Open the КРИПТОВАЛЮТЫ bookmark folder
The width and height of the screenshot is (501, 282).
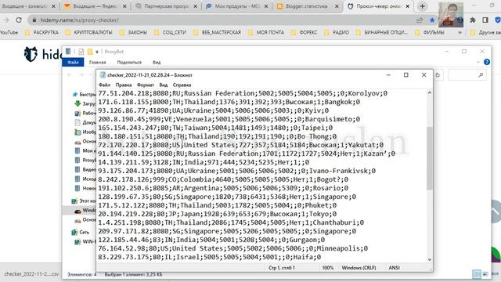click(88, 32)
